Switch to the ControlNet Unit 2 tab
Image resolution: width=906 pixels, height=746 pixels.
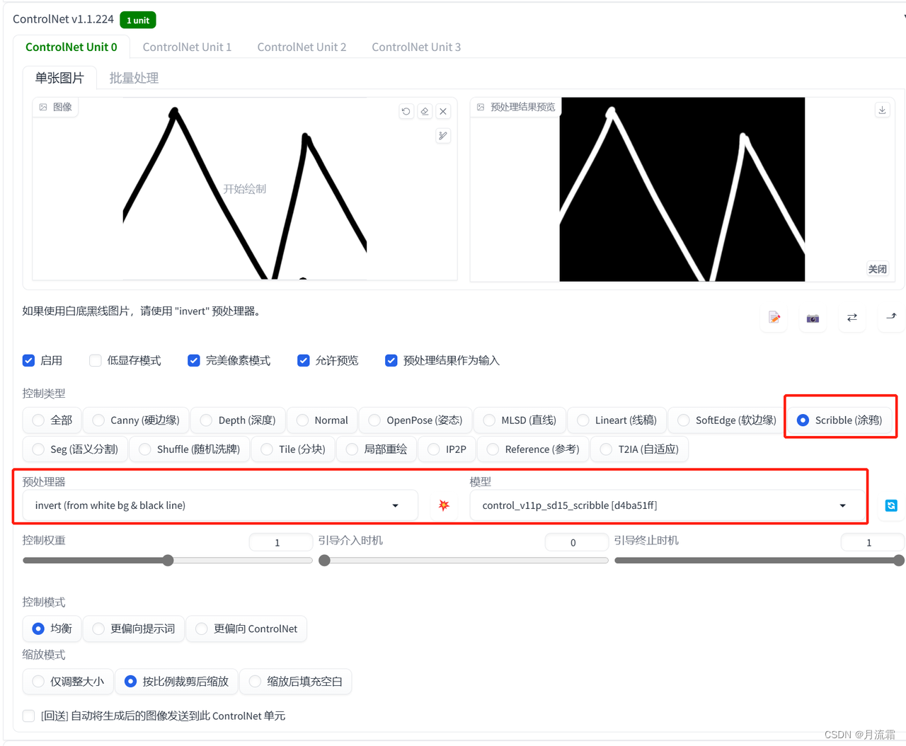[x=302, y=47]
